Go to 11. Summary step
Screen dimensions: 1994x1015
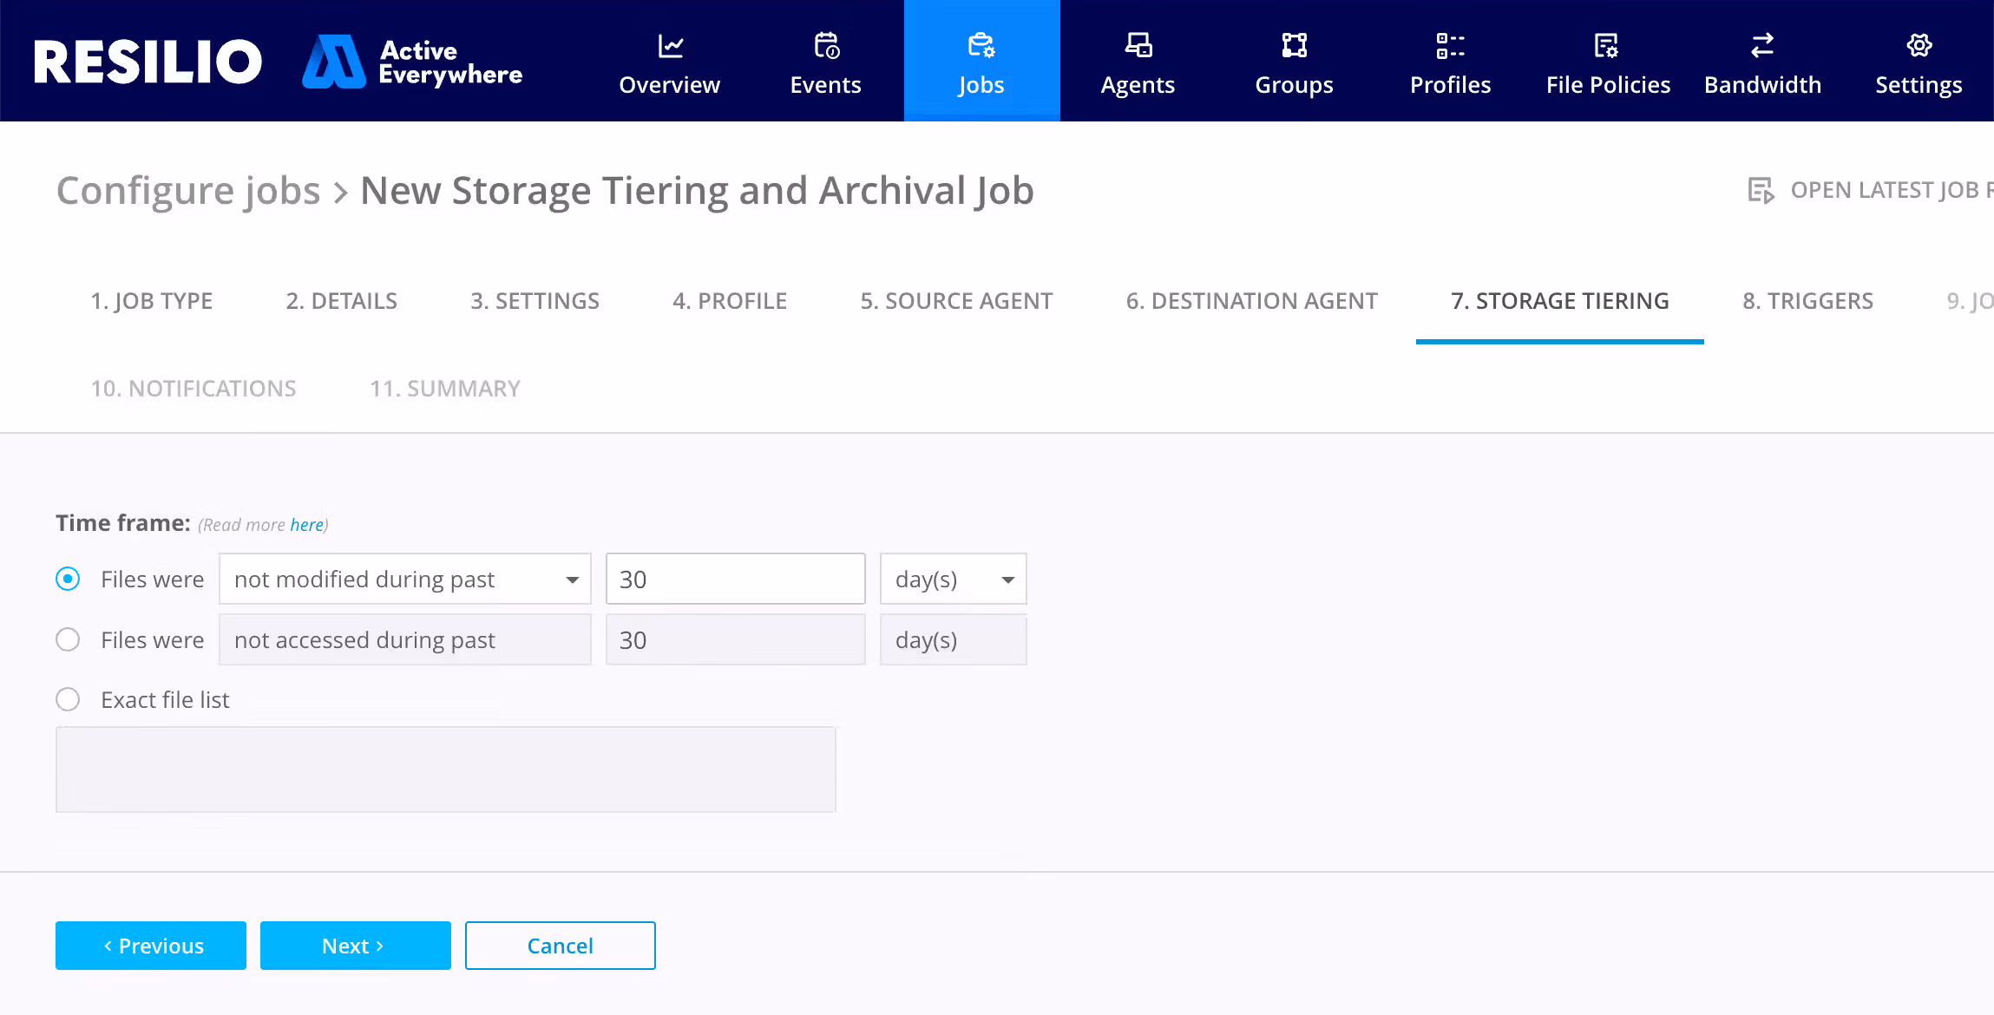pyautogui.click(x=445, y=389)
